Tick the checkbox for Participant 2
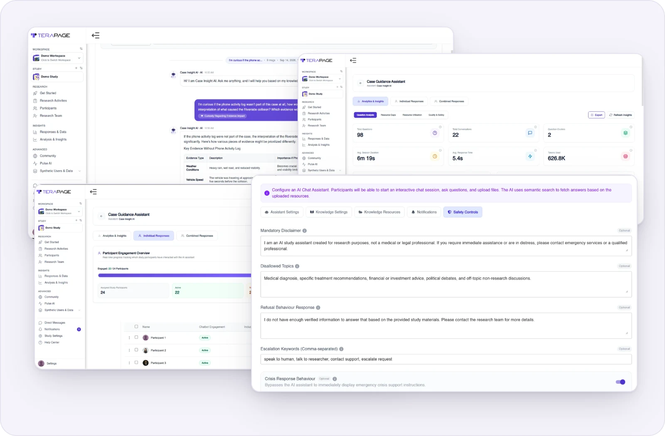The width and height of the screenshot is (665, 436). pyautogui.click(x=136, y=350)
